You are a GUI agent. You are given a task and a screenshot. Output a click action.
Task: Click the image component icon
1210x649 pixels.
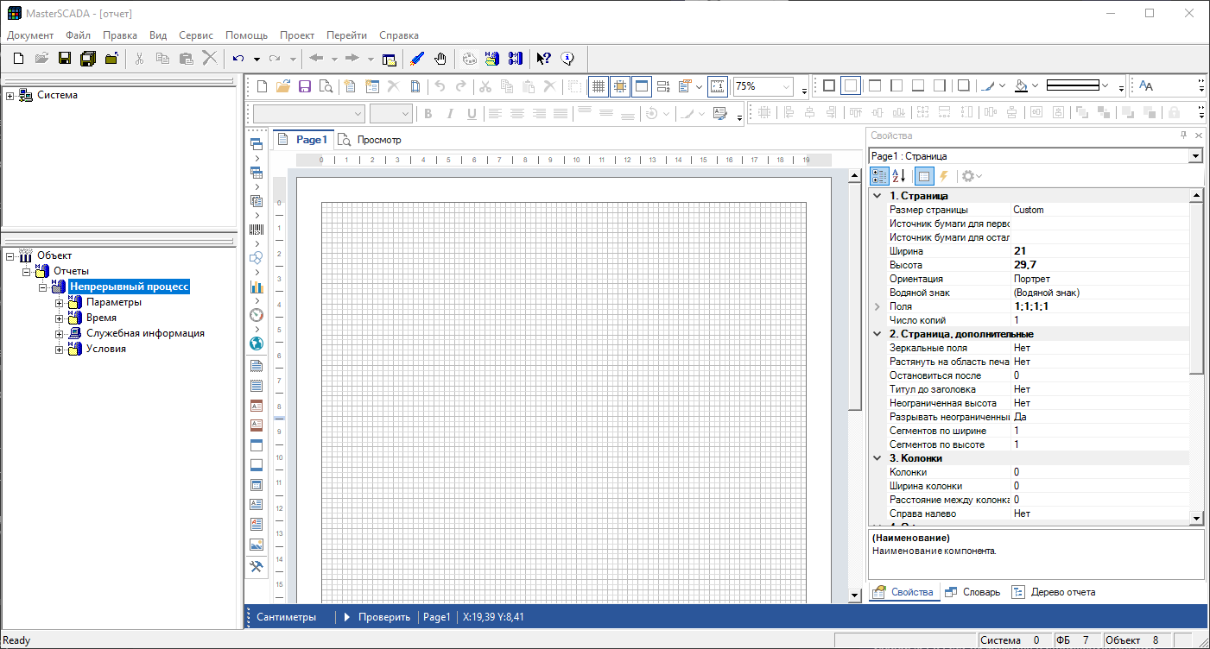(x=257, y=545)
